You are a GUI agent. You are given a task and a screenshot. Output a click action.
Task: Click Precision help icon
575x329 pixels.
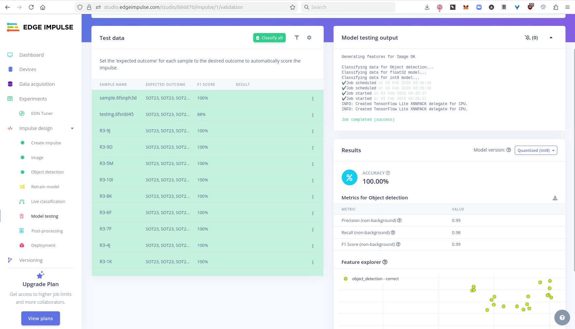pos(399,220)
